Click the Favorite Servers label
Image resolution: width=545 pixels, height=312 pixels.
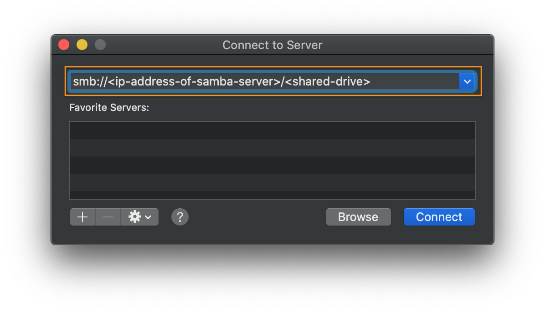coord(109,108)
